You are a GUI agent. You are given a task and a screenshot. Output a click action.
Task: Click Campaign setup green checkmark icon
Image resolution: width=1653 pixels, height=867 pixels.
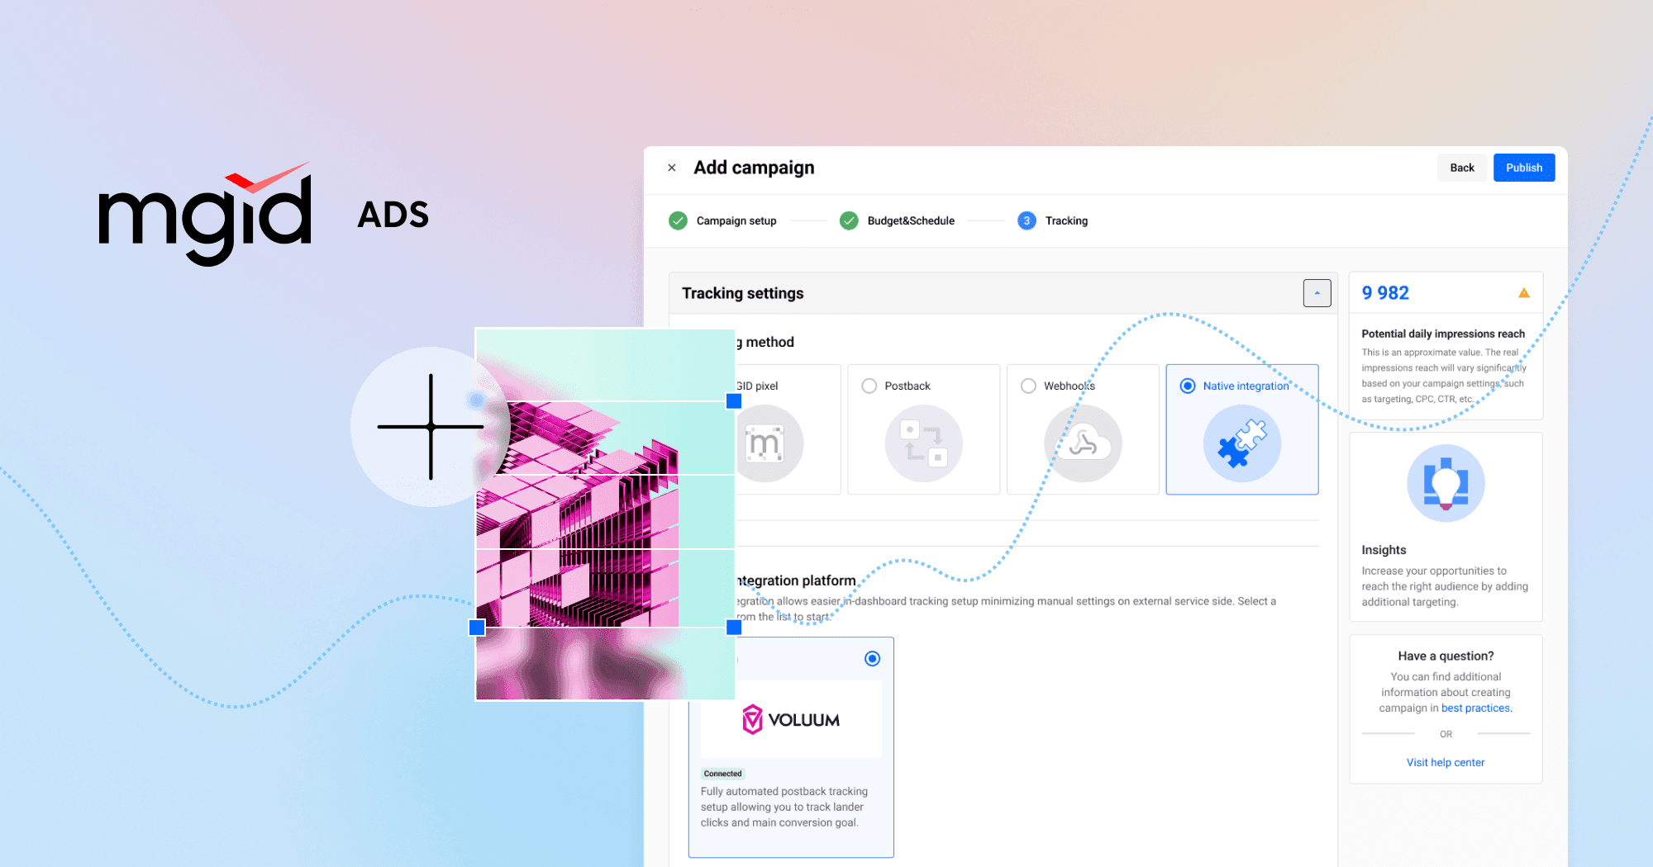678,220
